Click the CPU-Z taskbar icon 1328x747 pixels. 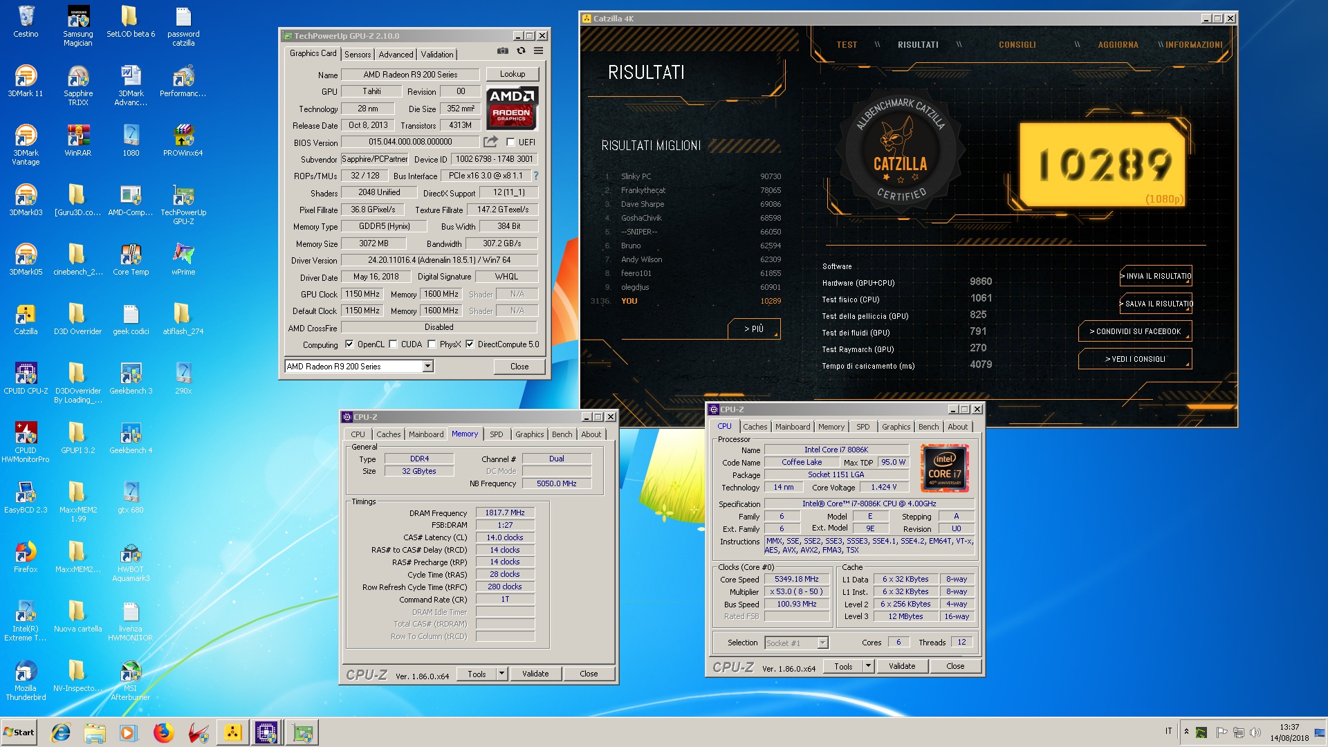(x=266, y=732)
